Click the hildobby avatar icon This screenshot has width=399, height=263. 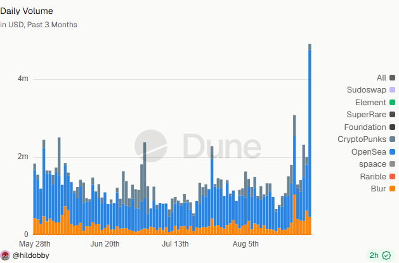click(5, 255)
